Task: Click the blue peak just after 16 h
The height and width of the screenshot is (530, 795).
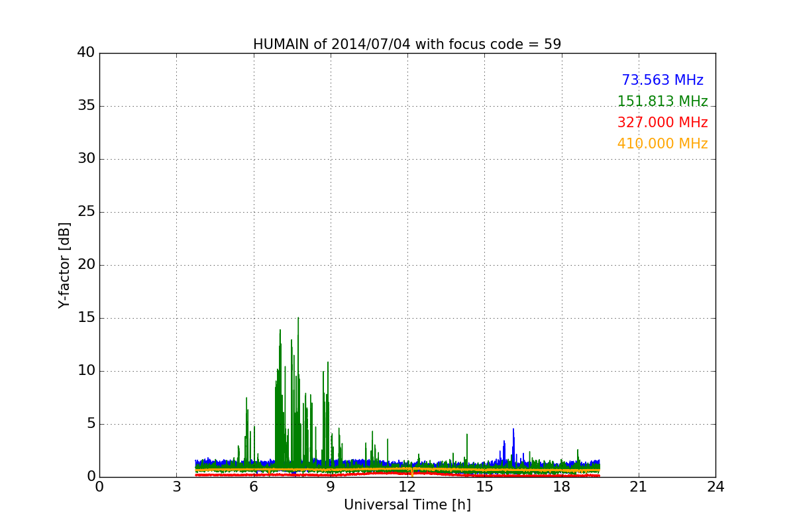Action: [513, 431]
